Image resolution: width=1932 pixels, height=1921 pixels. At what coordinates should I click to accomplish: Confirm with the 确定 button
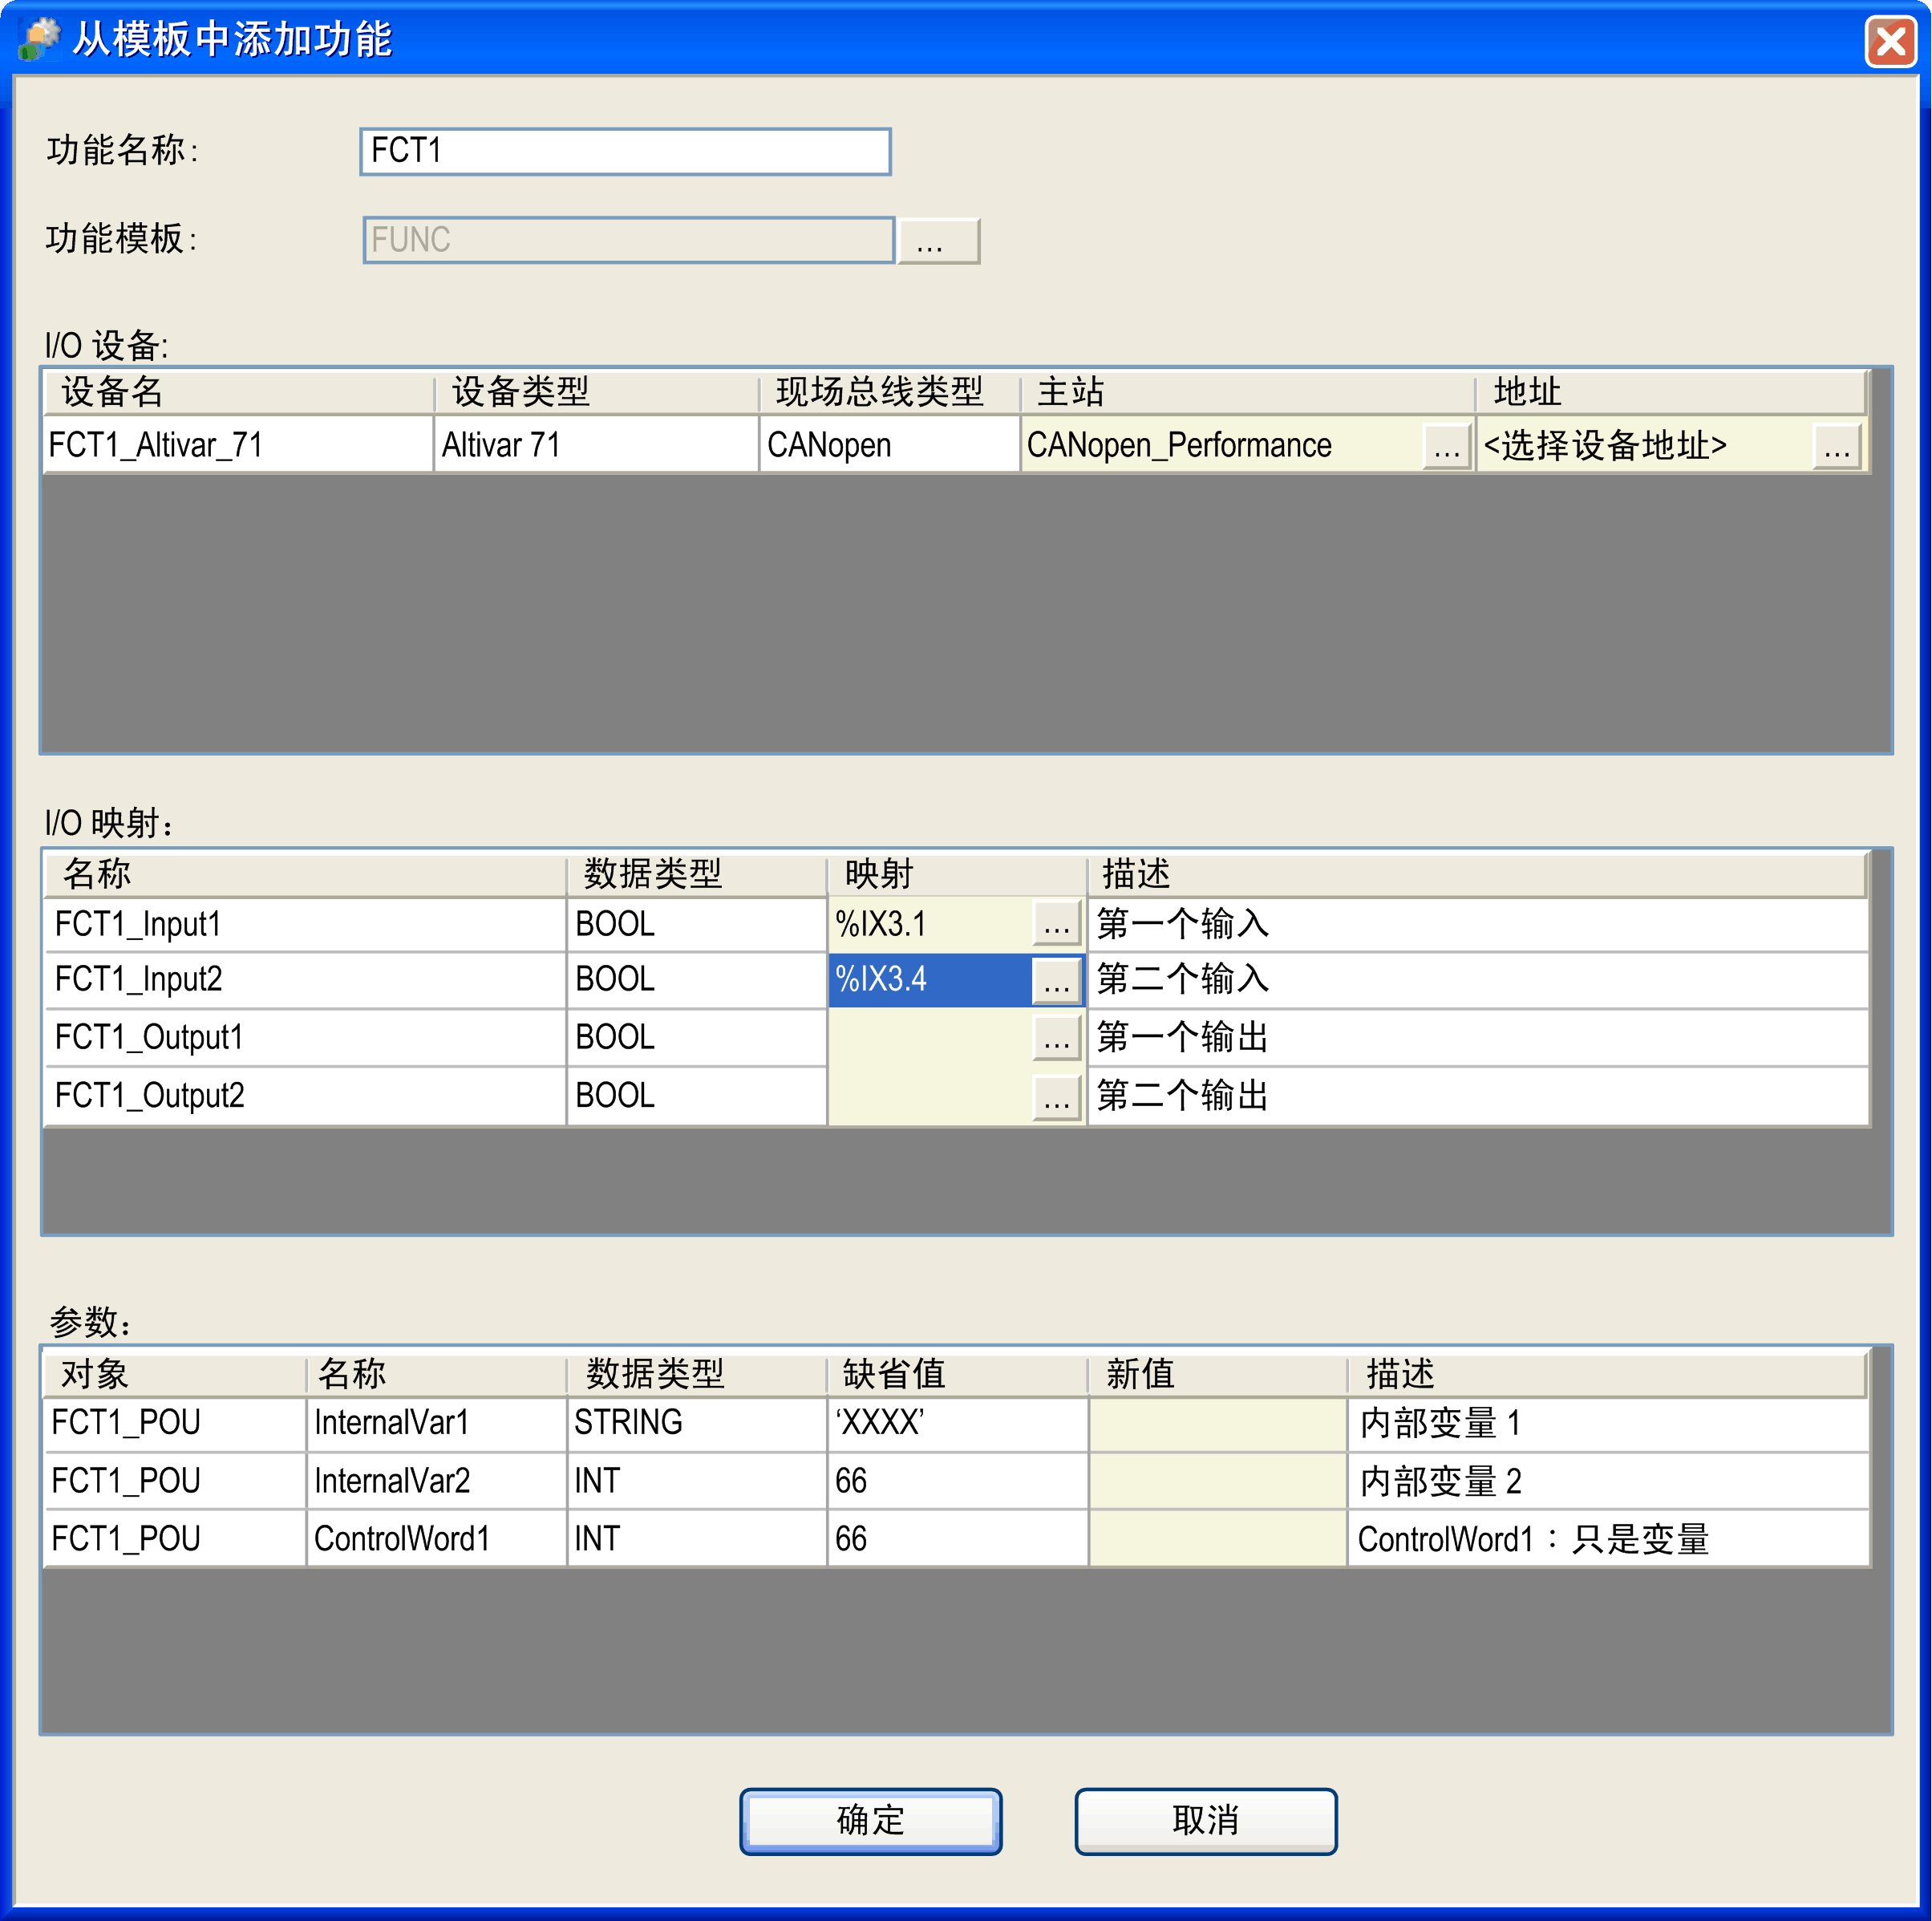pyautogui.click(x=869, y=1820)
